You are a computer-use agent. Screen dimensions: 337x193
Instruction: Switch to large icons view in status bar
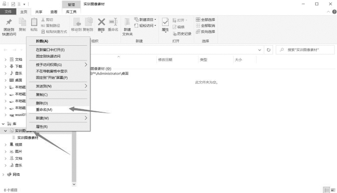pyautogui.click(x=333, y=190)
